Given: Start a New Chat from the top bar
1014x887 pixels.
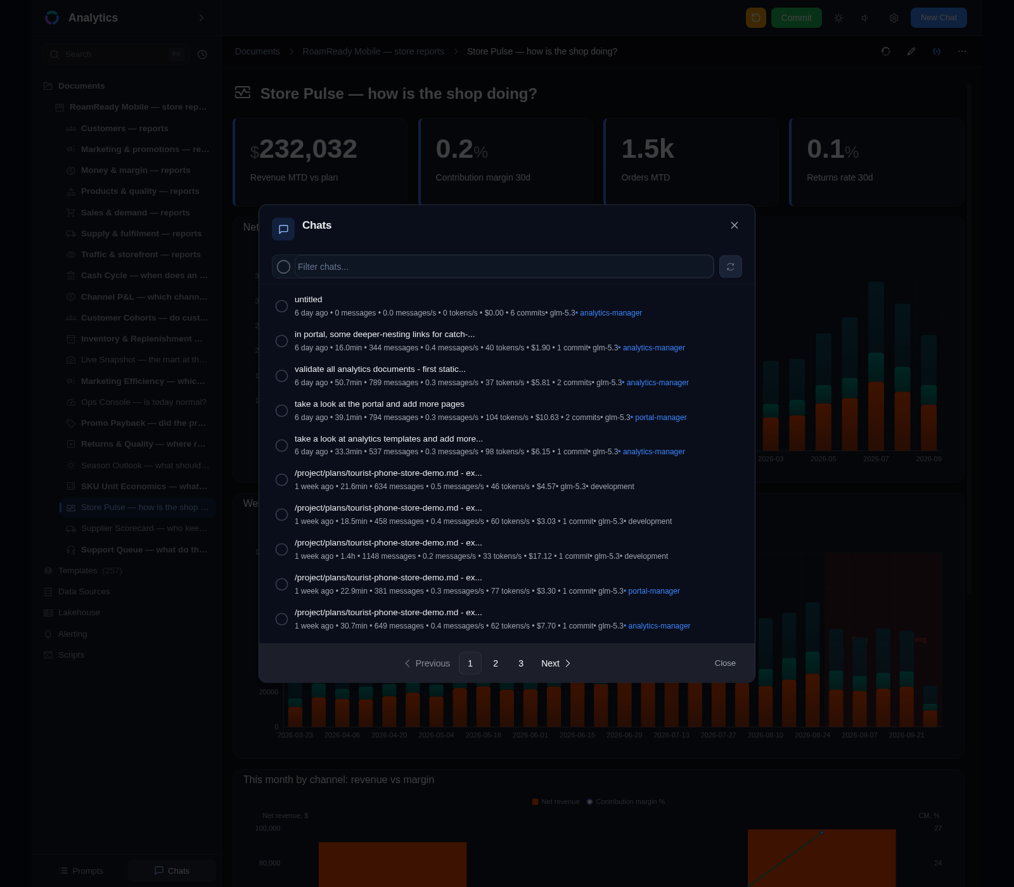Looking at the screenshot, I should [939, 18].
